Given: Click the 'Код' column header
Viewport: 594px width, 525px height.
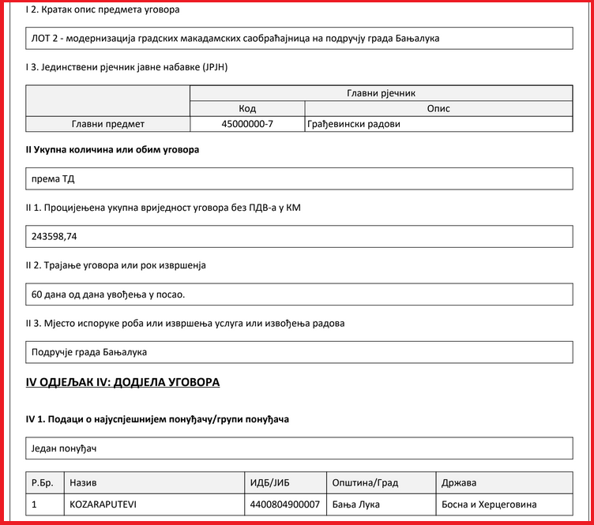Looking at the screenshot, I should click(x=247, y=109).
